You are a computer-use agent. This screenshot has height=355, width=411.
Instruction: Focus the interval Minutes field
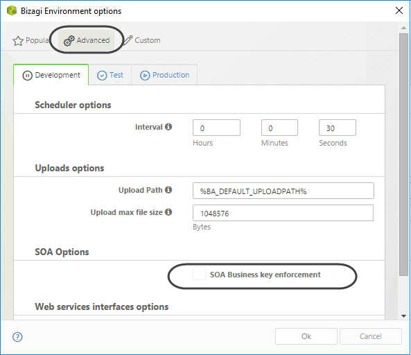pyautogui.click(x=279, y=128)
